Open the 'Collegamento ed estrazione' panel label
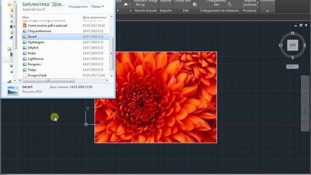This screenshot has width=311, height=175. [219, 11]
